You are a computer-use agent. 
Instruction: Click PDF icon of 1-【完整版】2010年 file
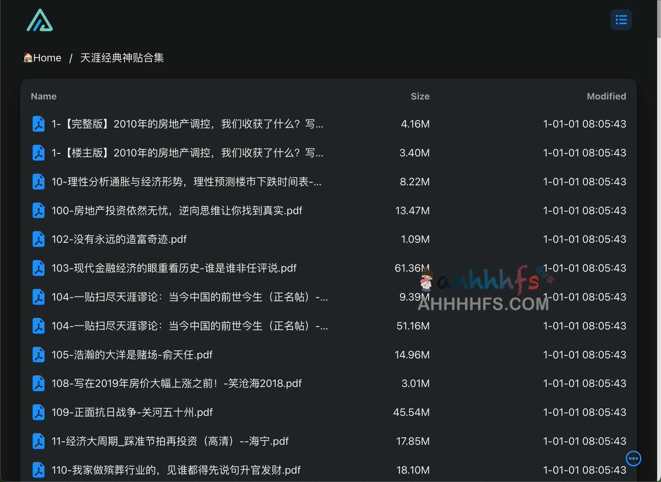[39, 124]
